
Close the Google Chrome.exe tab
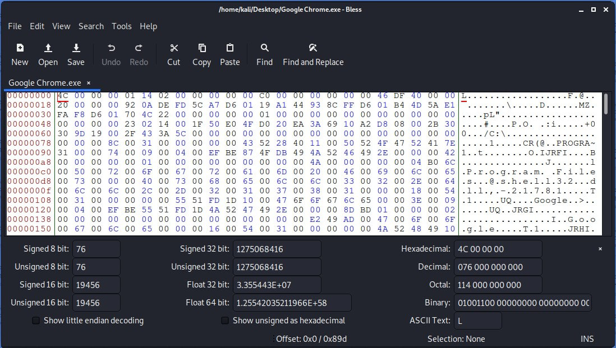pos(89,83)
